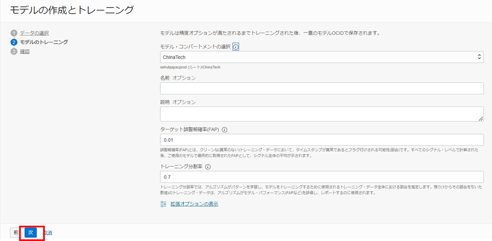The image size is (492, 241).
Task: Focus the 名前 text input field
Action: (321, 89)
